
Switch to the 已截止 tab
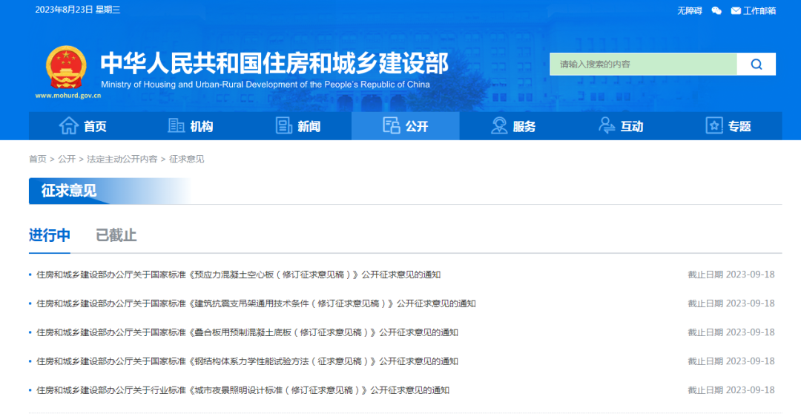pos(116,235)
